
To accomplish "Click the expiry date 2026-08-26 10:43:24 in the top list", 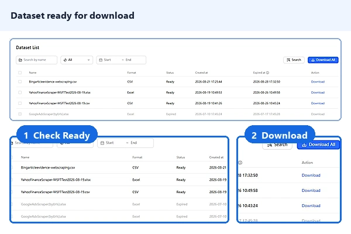I will point(267,103).
